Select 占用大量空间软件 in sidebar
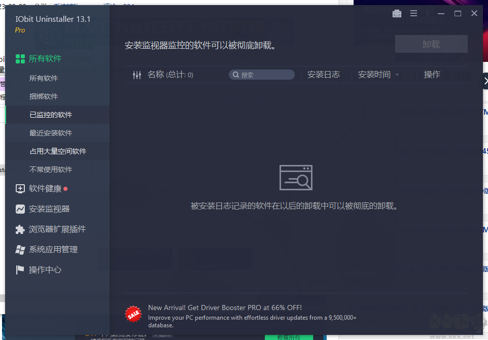The width and height of the screenshot is (488, 340). coord(58,151)
